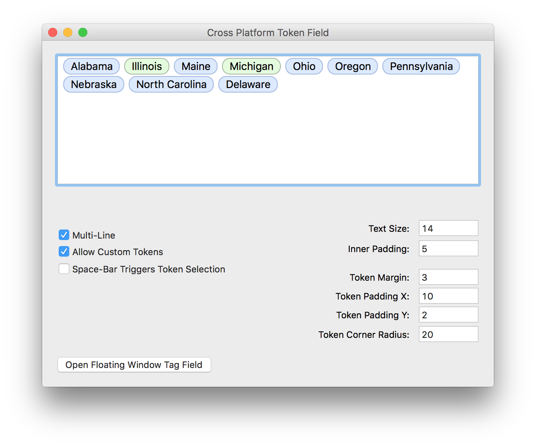Click the Text Size: label
Image resolution: width=536 pixels, height=447 pixels.
click(x=389, y=228)
